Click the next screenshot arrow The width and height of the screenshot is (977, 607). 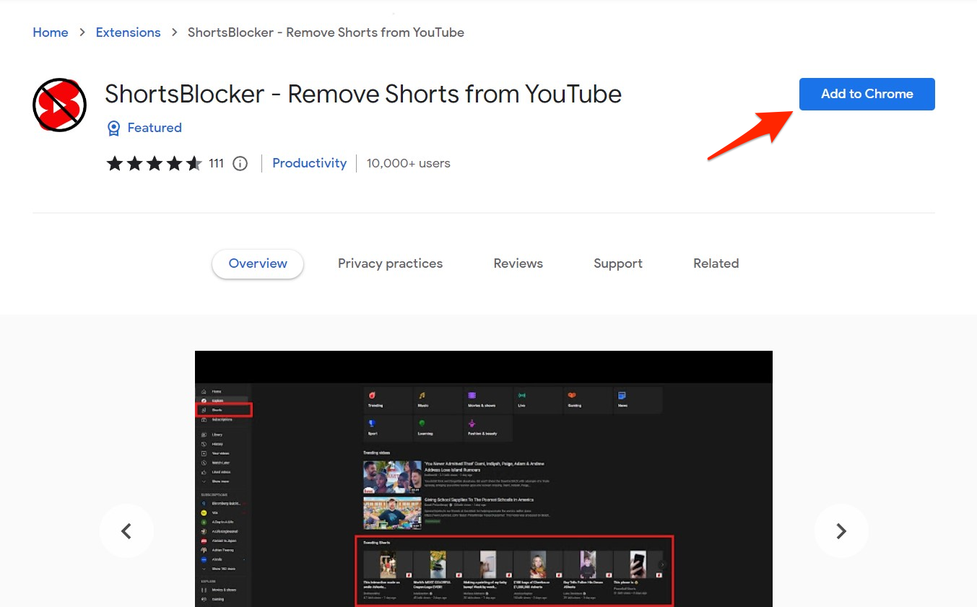coord(841,530)
